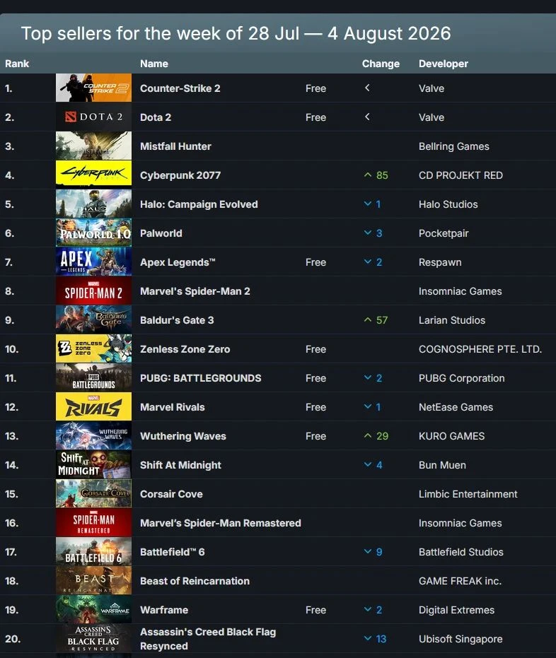Open the Cyberpunk 2077 title link
556x658 pixels.
click(x=180, y=175)
